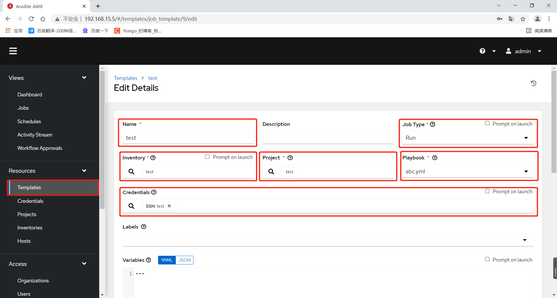
Task: Click the sidebar vertical scrollbar
Action: (x=102, y=140)
